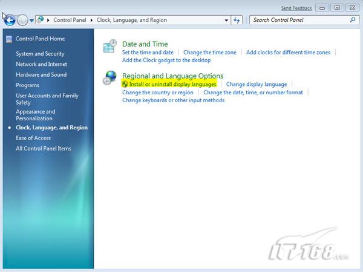Viewport: 363px width, 272px height.
Task: Open All Control Panel Items
Action: click(44, 149)
